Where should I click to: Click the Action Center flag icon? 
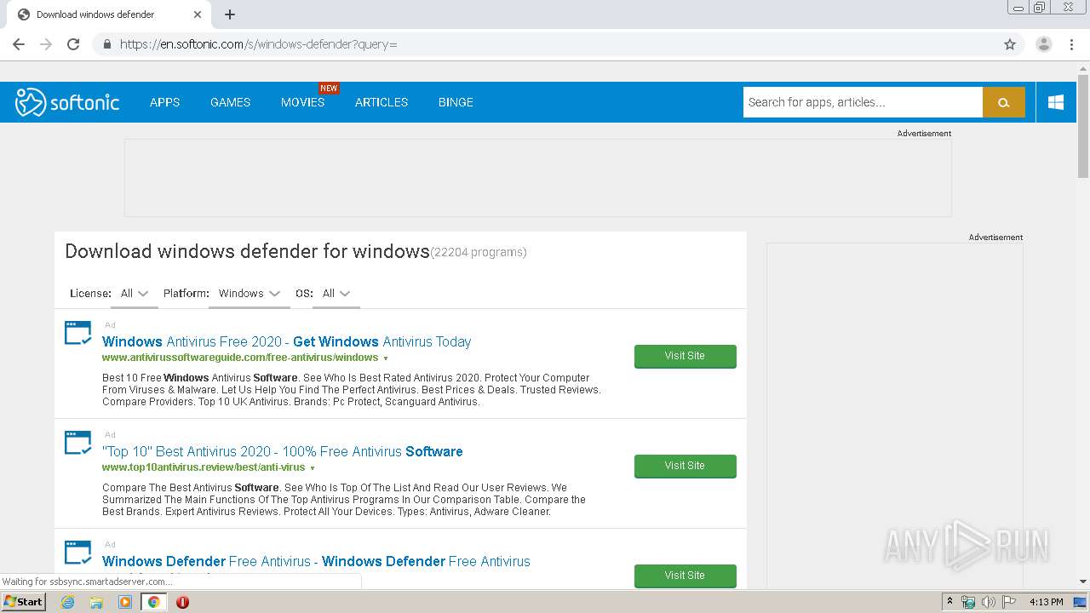point(1009,602)
